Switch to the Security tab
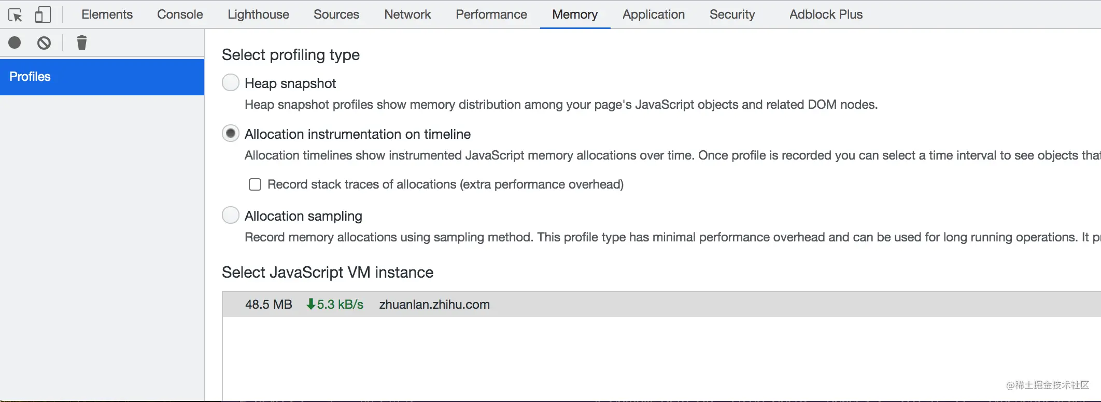1101x402 pixels. coord(732,15)
